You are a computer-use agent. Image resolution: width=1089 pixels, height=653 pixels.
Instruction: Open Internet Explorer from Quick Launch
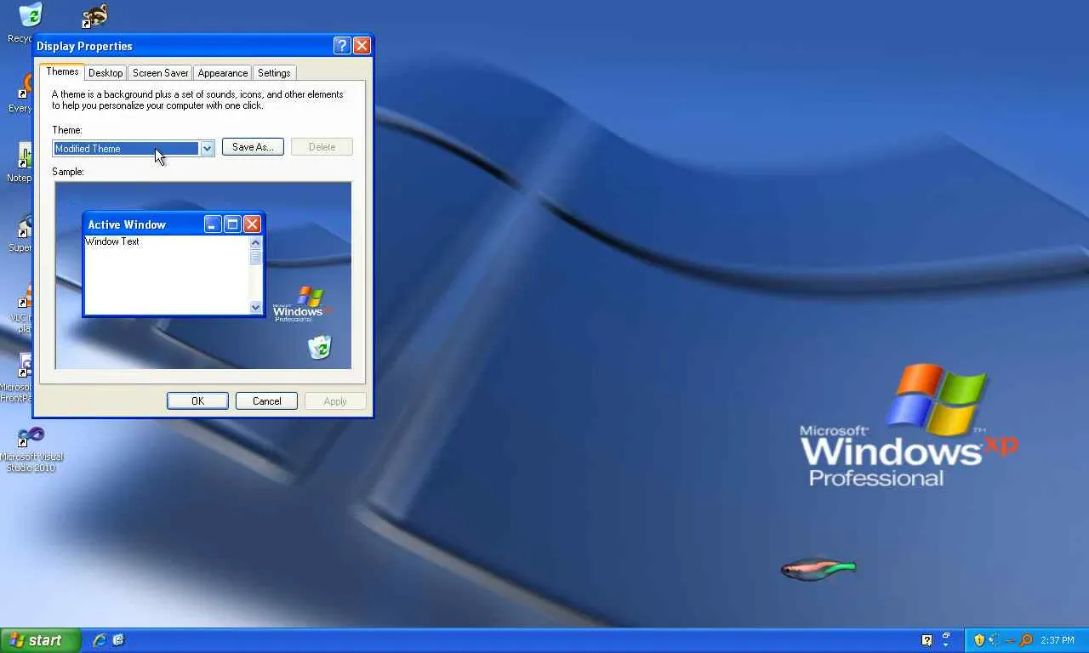coord(100,640)
